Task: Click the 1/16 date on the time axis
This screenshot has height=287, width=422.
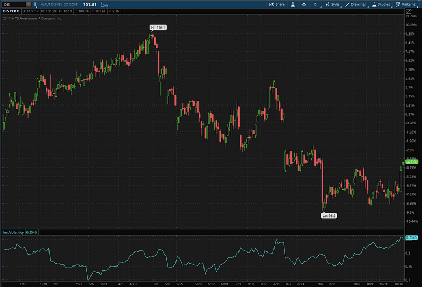Action: pyautogui.click(x=23, y=284)
